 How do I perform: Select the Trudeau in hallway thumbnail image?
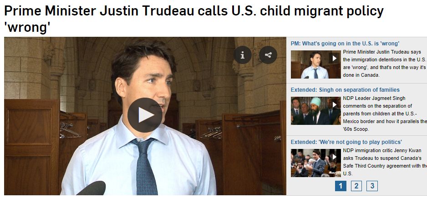[315, 64]
